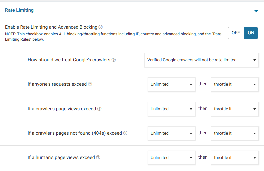Click the NOTE text about blocking functions
This screenshot has height=171, width=264.
point(113,37)
